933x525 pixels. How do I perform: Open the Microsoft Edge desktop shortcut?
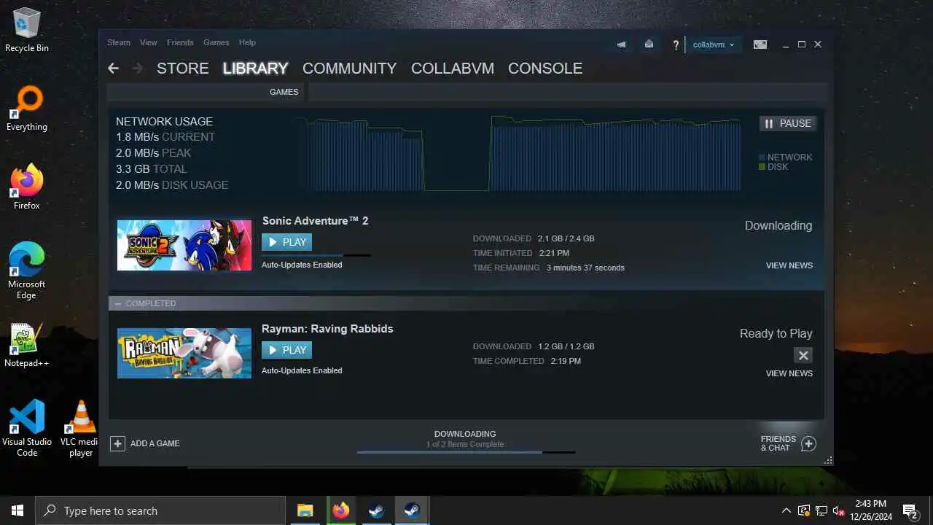point(27,270)
